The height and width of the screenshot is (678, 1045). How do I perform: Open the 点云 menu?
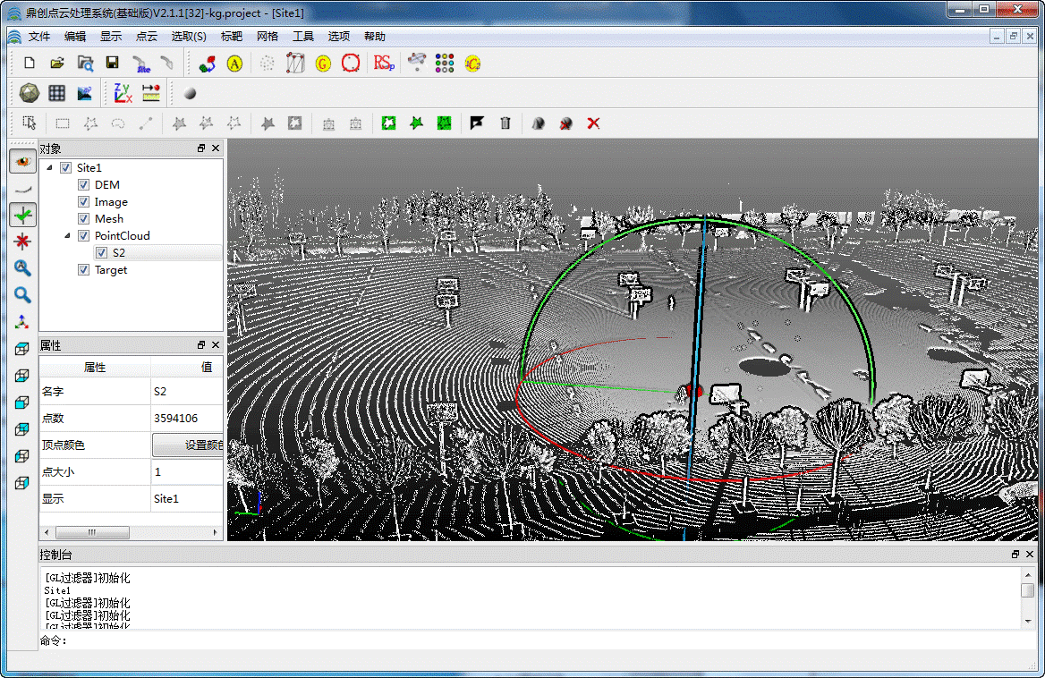[146, 37]
